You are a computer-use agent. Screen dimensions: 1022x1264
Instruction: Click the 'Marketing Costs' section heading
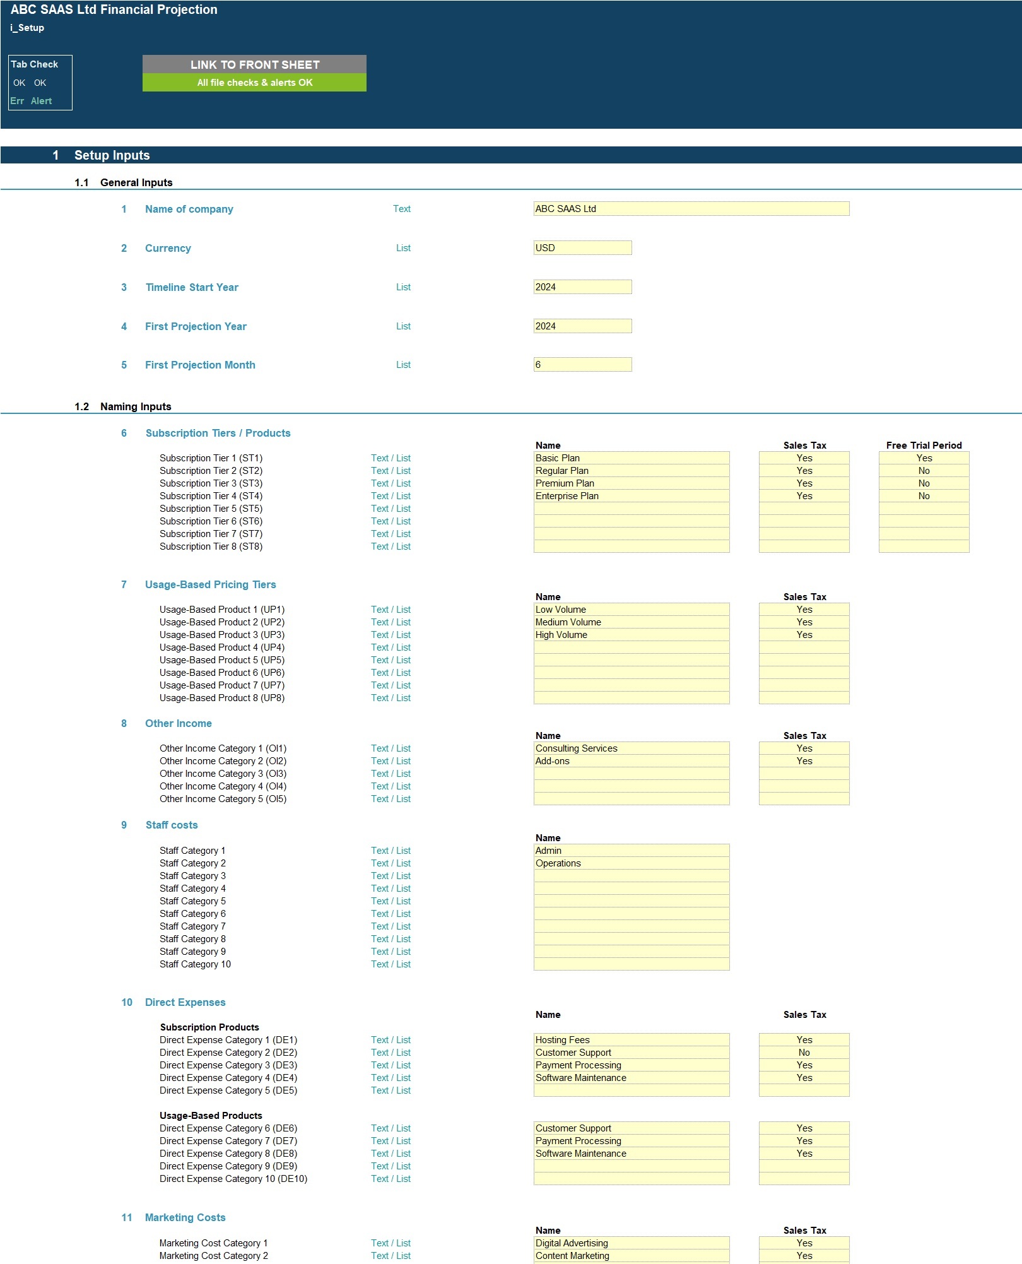pos(185,1217)
